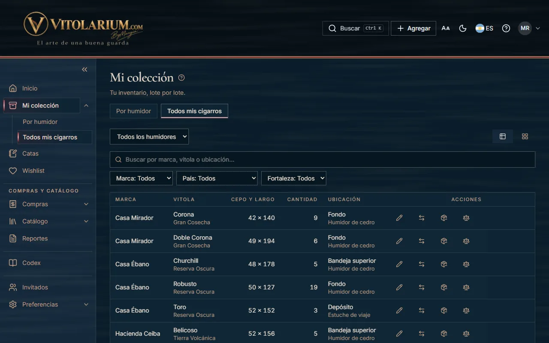The width and height of the screenshot is (549, 343).
Task: Change language with ES selector
Action: [484, 28]
